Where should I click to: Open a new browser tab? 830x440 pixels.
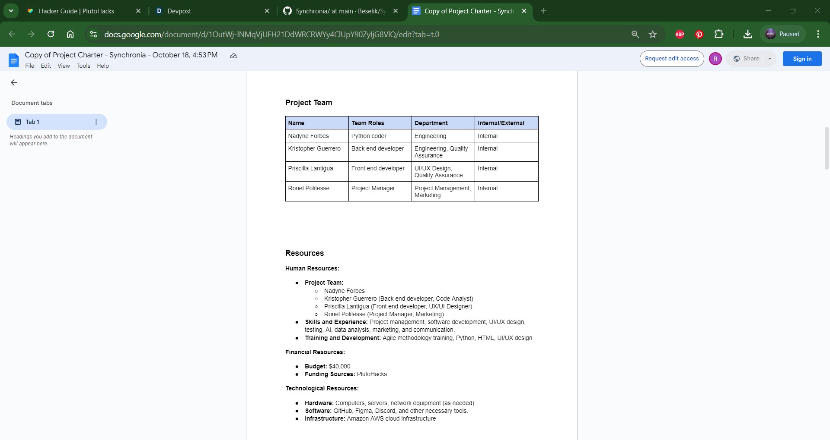(543, 11)
